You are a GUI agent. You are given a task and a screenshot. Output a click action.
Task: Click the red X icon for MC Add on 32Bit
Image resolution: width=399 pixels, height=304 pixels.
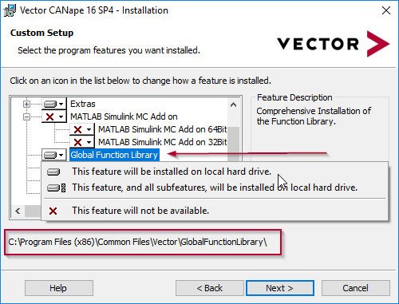coord(77,142)
